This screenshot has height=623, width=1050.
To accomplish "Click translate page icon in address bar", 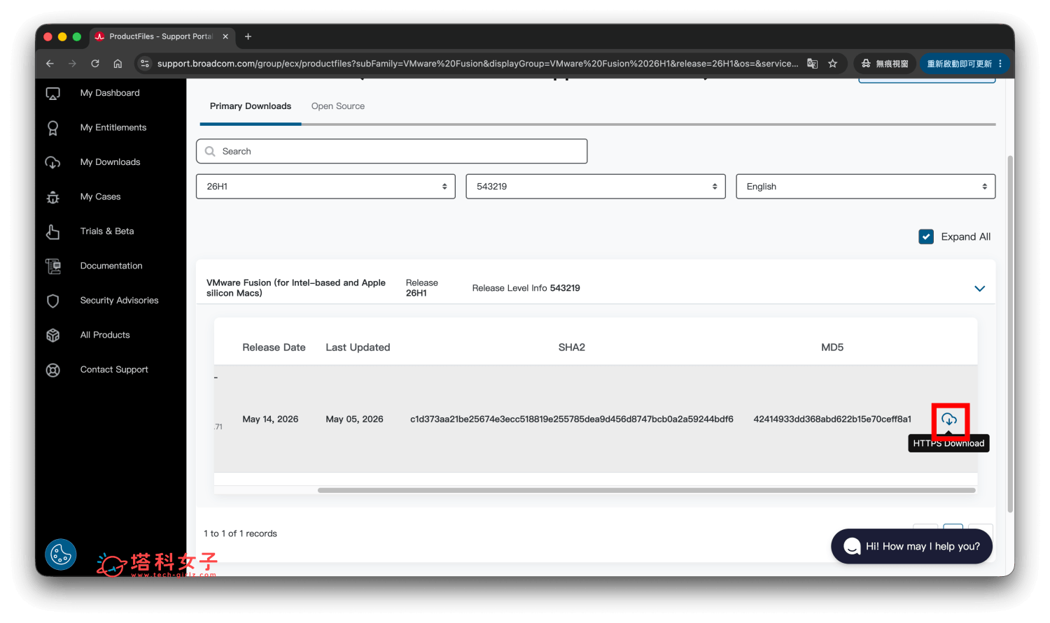I will [813, 64].
